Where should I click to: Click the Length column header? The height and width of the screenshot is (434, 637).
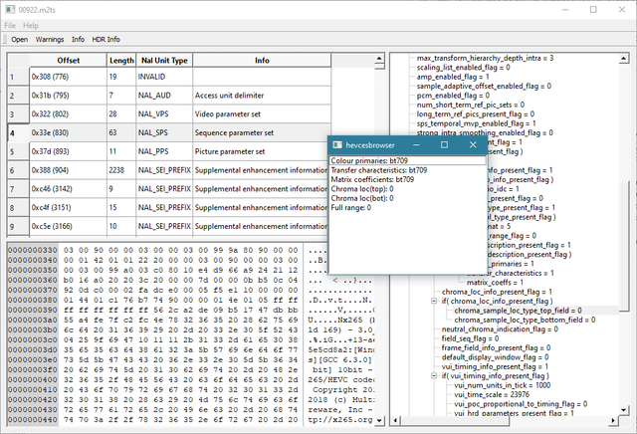coord(121,60)
